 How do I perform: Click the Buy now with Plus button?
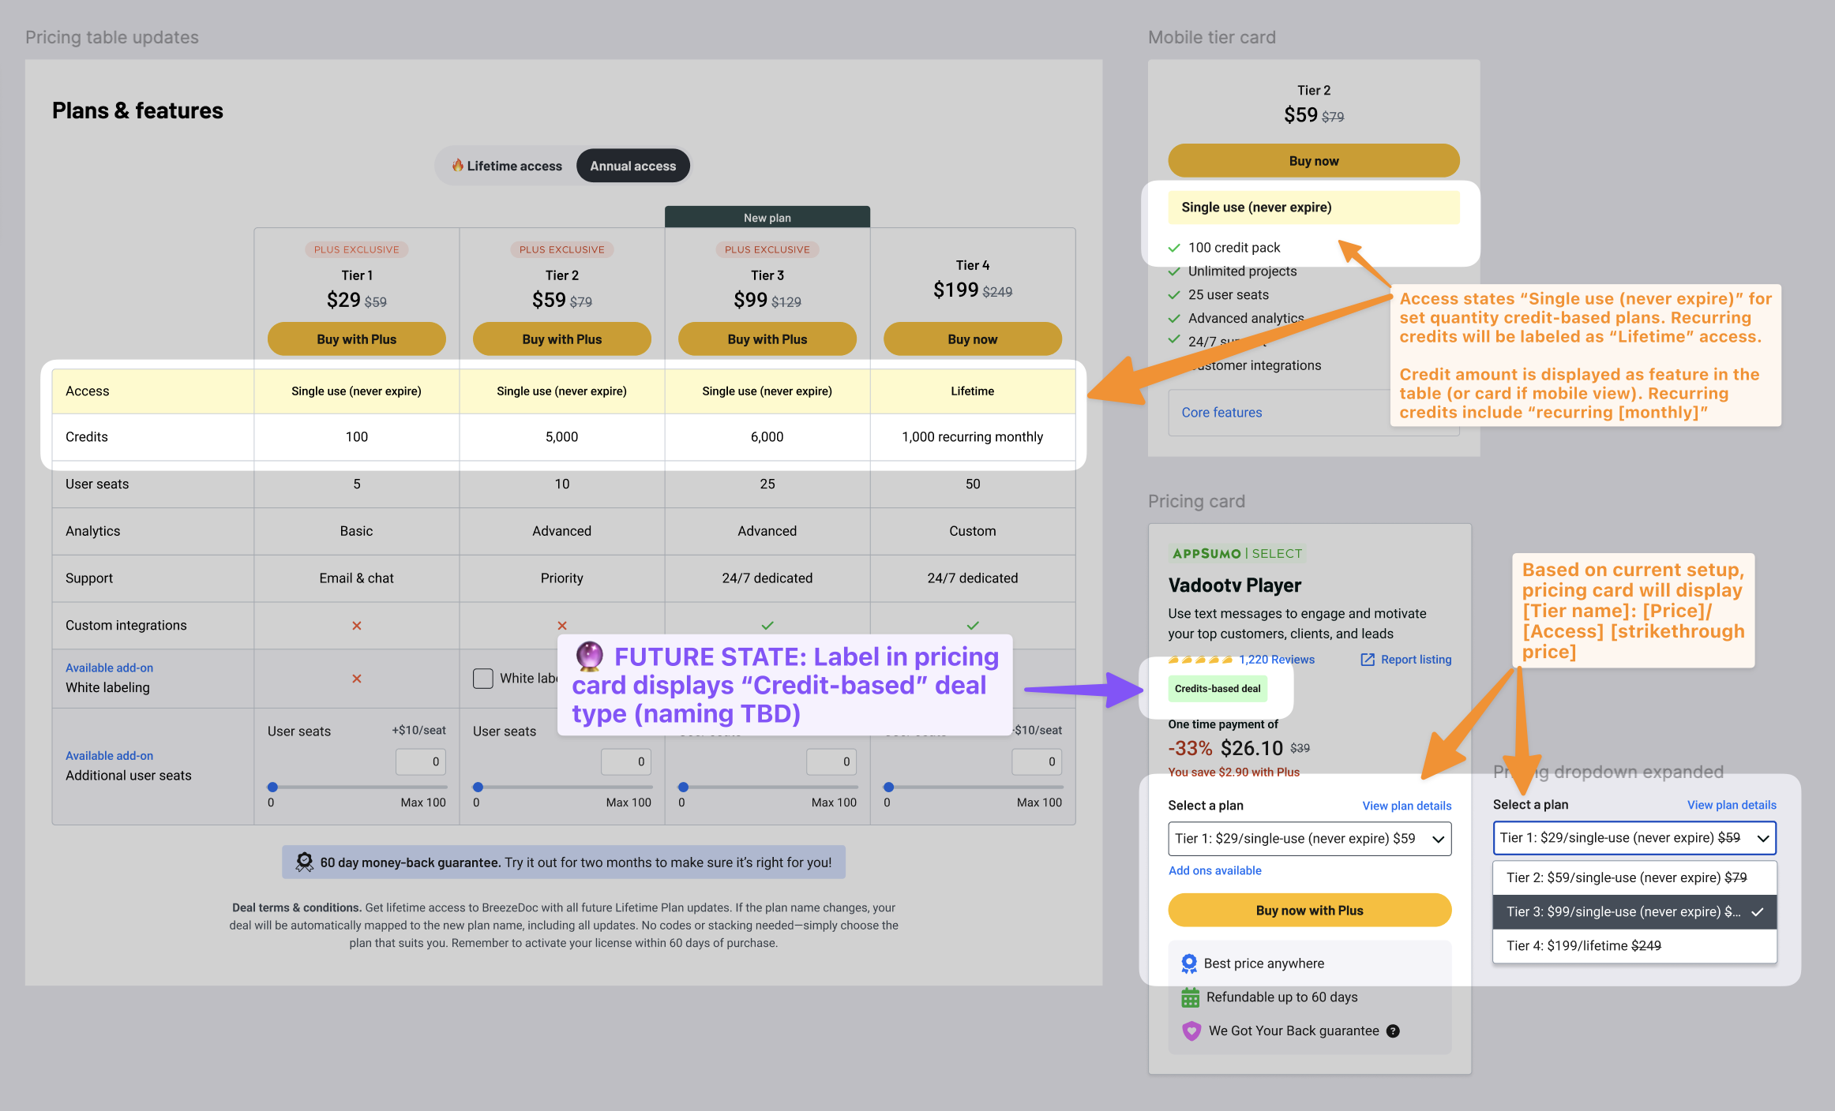click(x=1309, y=911)
